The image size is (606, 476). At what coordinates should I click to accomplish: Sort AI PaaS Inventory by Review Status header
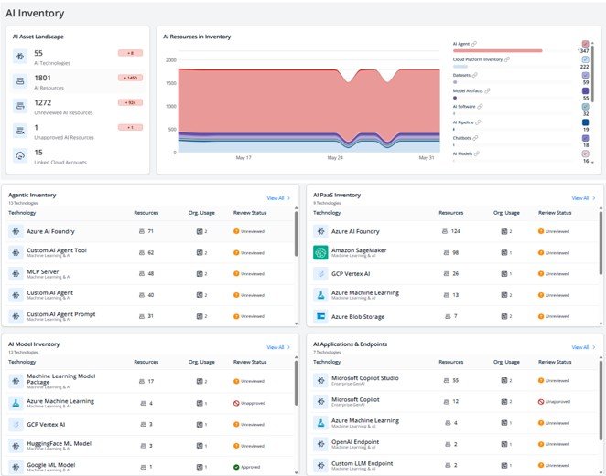555,213
